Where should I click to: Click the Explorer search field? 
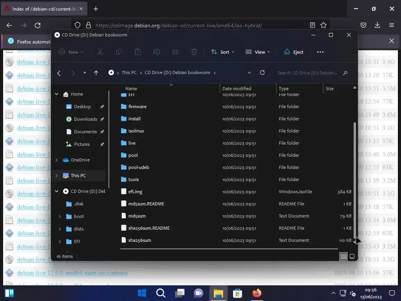pyautogui.click(x=312, y=73)
